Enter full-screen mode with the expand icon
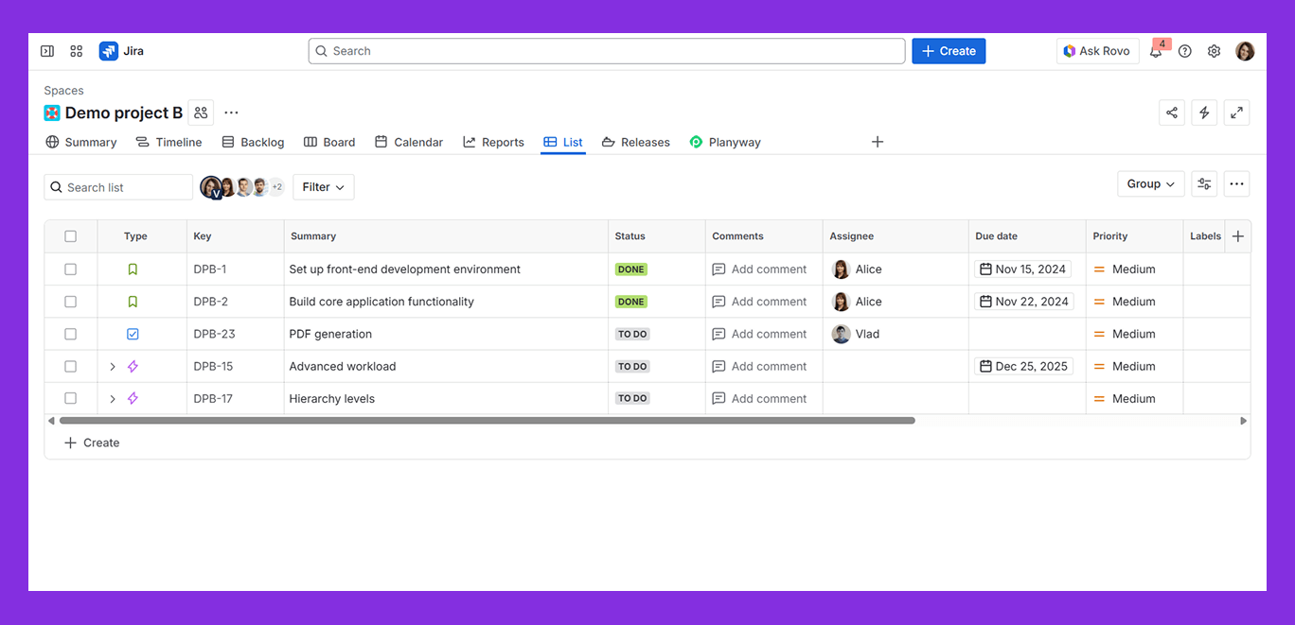1295x625 pixels. click(x=1236, y=112)
